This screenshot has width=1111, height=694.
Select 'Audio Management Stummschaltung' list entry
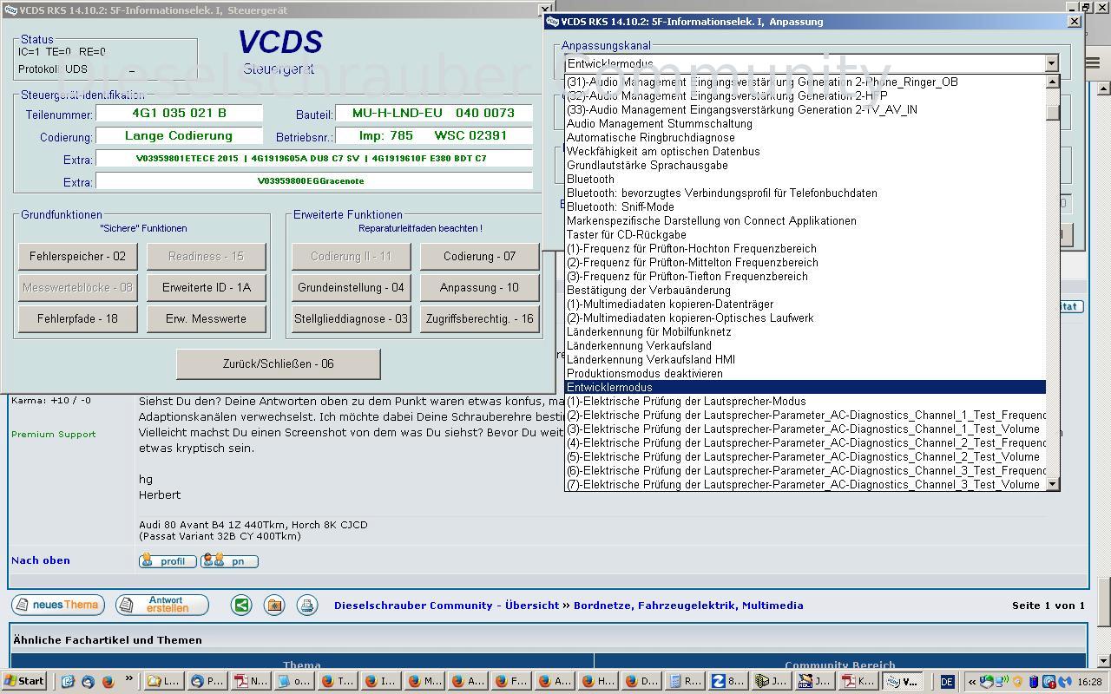pos(805,123)
